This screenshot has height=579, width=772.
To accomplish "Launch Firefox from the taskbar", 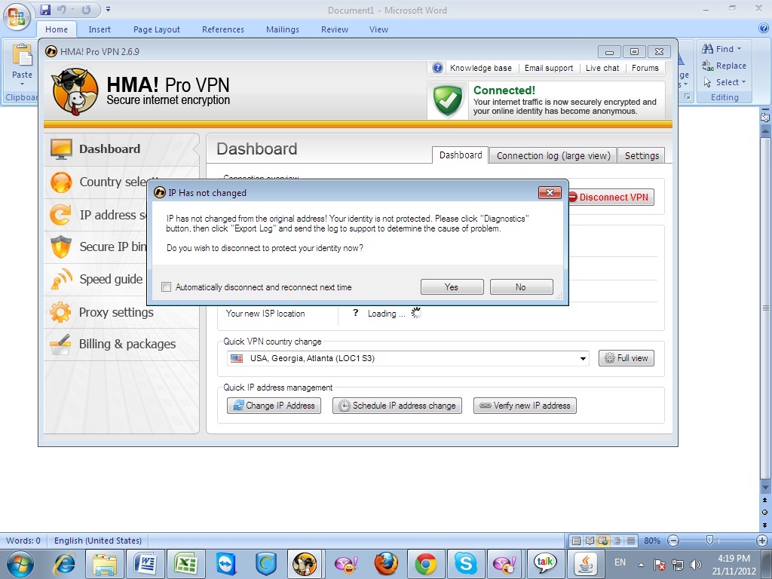I will click(386, 564).
